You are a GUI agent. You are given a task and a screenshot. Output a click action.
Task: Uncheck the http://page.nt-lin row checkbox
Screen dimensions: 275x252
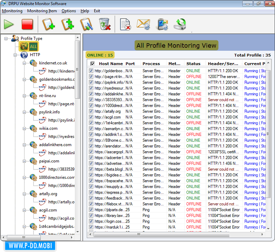click(x=91, y=76)
